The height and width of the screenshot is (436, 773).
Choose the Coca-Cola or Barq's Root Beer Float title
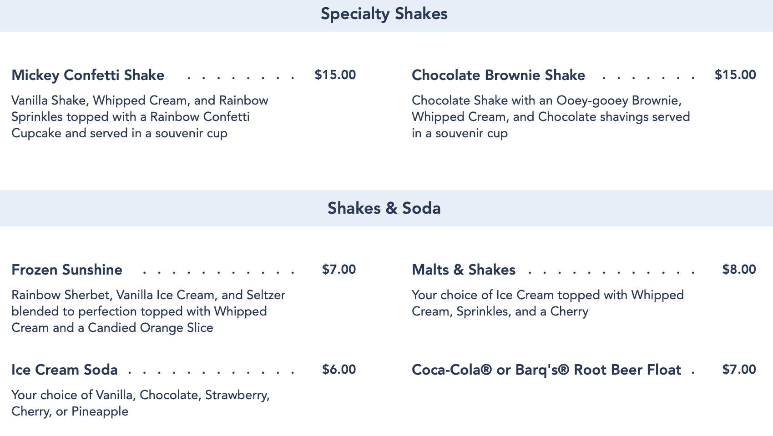546,370
